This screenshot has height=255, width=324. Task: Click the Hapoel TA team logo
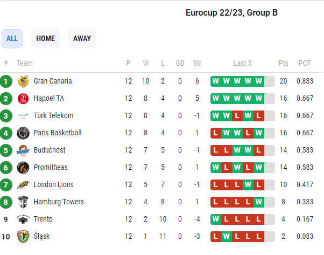click(x=23, y=99)
